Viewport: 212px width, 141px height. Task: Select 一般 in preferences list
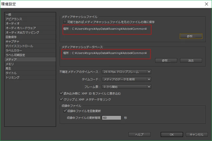(x=30, y=15)
